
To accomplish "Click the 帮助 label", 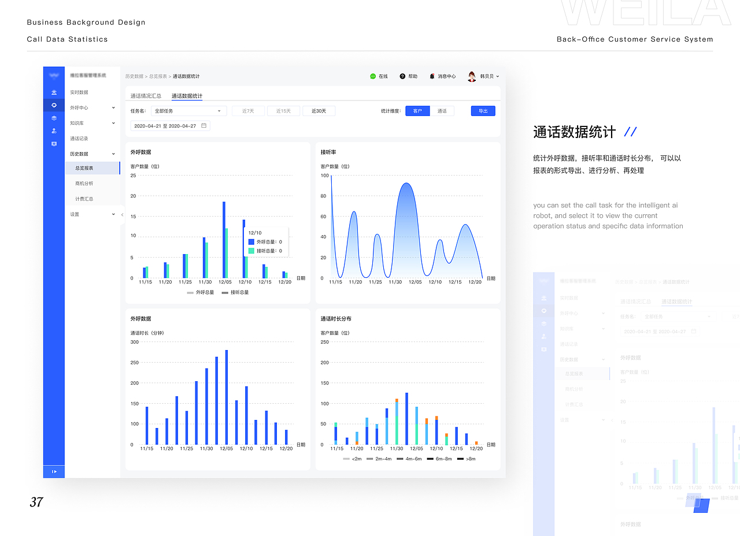I will click(x=413, y=76).
